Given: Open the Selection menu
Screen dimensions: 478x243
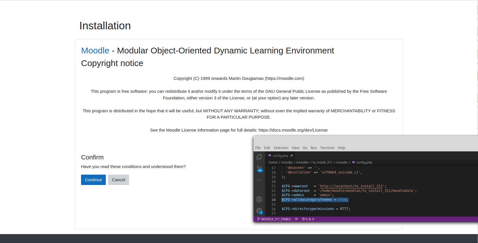Looking at the screenshot, I should 281,148.
